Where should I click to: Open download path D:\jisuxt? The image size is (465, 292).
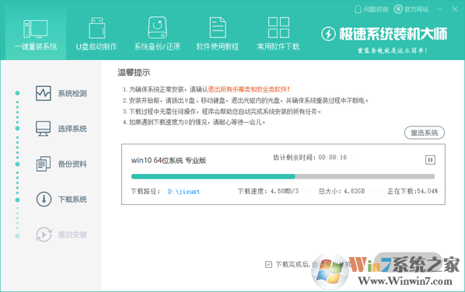(x=184, y=191)
